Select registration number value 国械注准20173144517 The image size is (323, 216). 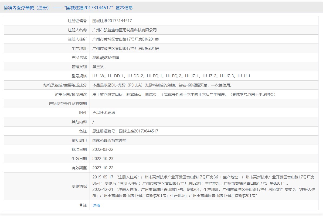click(x=112, y=21)
